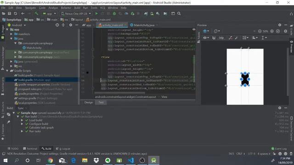This screenshot has height=165, width=294.
Task: Open the orientation dropdown in preview
Action: coord(217,31)
